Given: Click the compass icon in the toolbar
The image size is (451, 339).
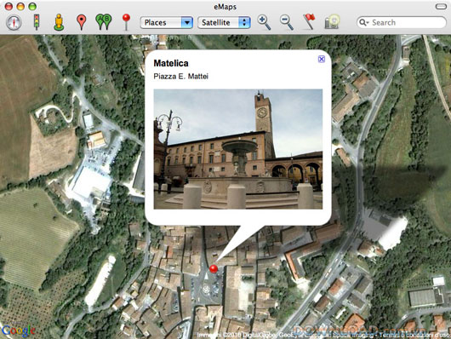Looking at the screenshot, I should click(14, 22).
